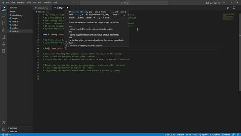241x136 pixels.
Task: Open the Run and Debug view
Action: pos(3,29)
